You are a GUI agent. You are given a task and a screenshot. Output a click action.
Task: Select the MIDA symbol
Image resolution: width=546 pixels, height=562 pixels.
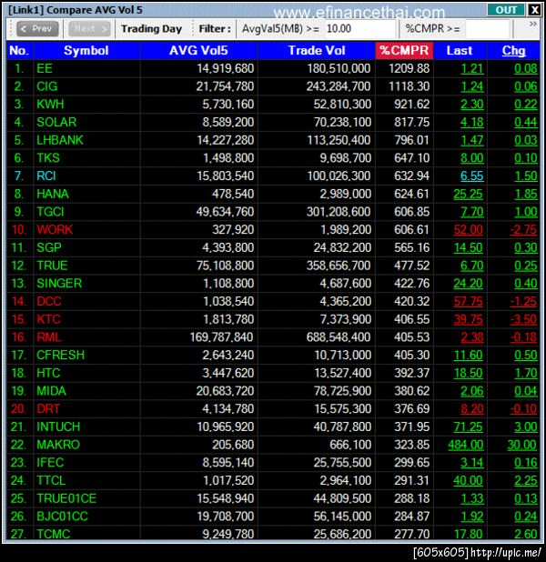coord(51,391)
